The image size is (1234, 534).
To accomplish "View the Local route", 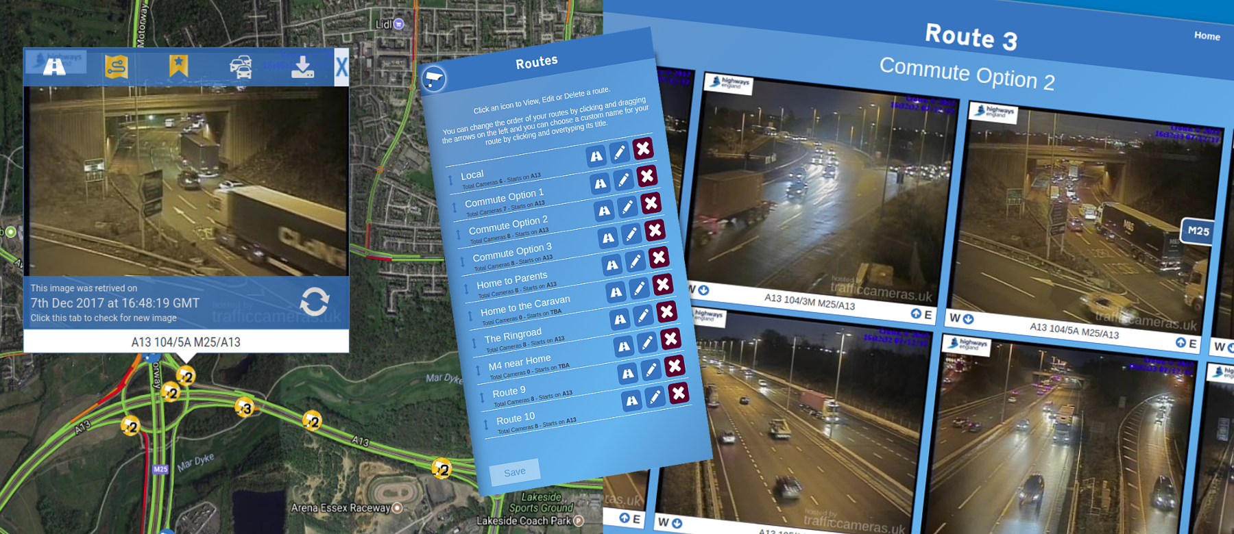I will [x=596, y=156].
